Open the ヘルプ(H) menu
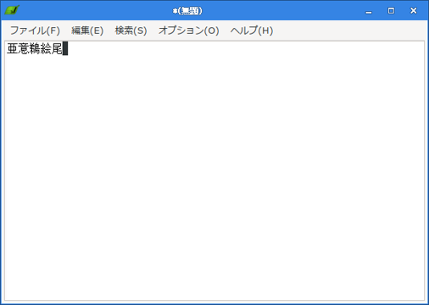Image resolution: width=429 pixels, height=305 pixels. click(x=252, y=30)
